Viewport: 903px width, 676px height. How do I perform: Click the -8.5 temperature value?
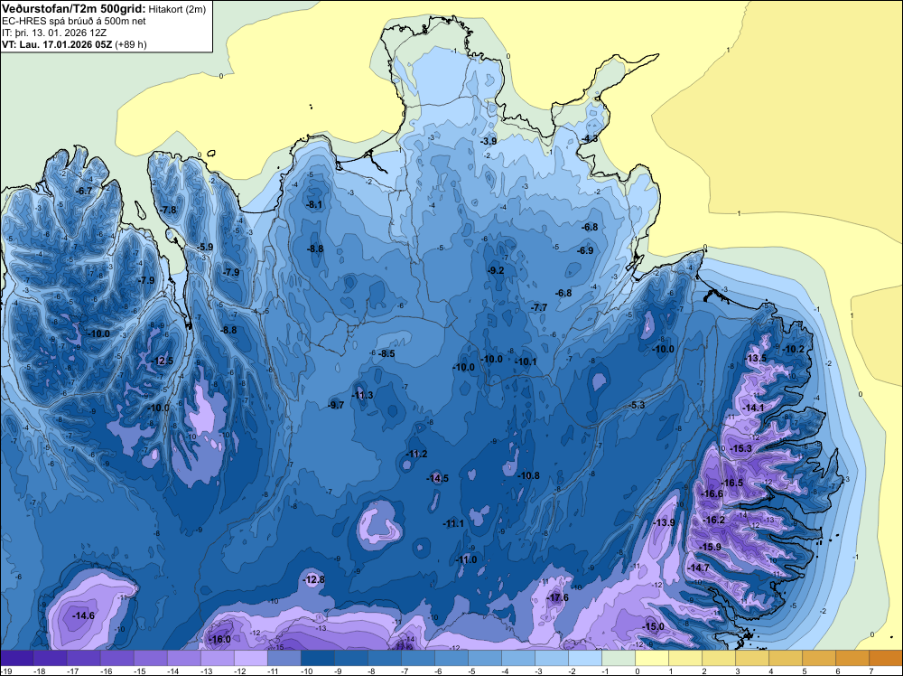coord(387,353)
